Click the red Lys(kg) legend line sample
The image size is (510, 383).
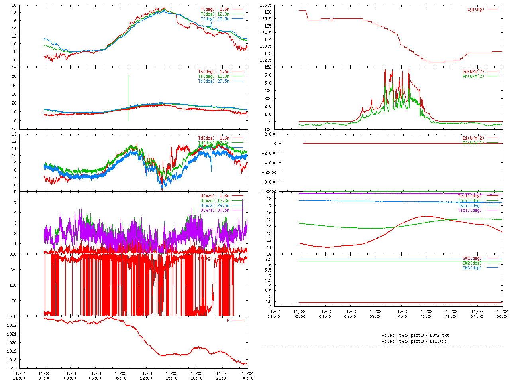[x=492, y=9]
